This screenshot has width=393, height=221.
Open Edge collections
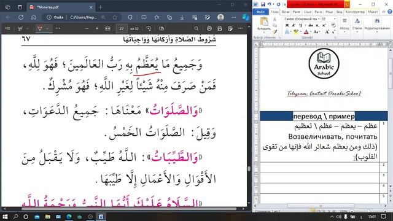(169, 17)
